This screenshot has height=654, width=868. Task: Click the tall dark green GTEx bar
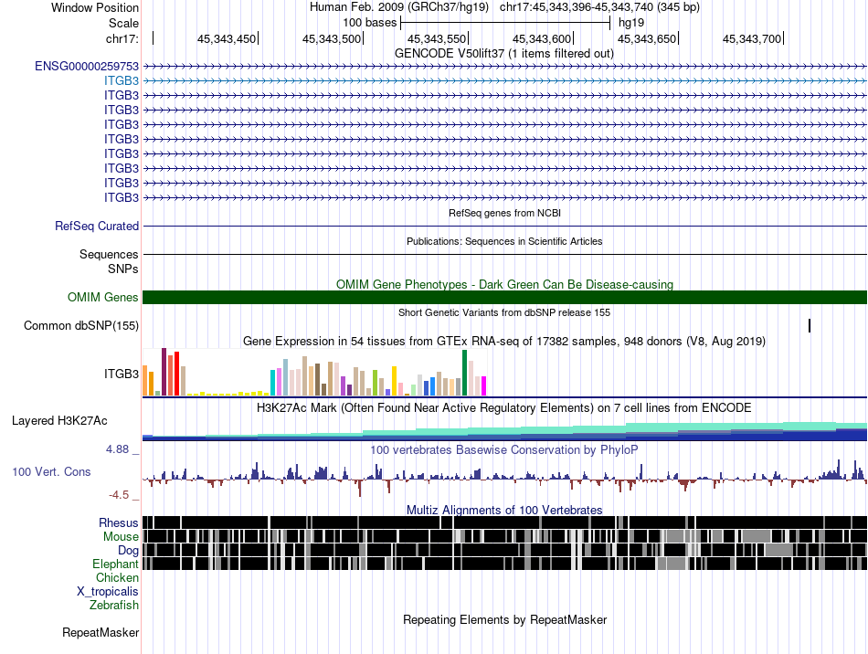tap(464, 373)
